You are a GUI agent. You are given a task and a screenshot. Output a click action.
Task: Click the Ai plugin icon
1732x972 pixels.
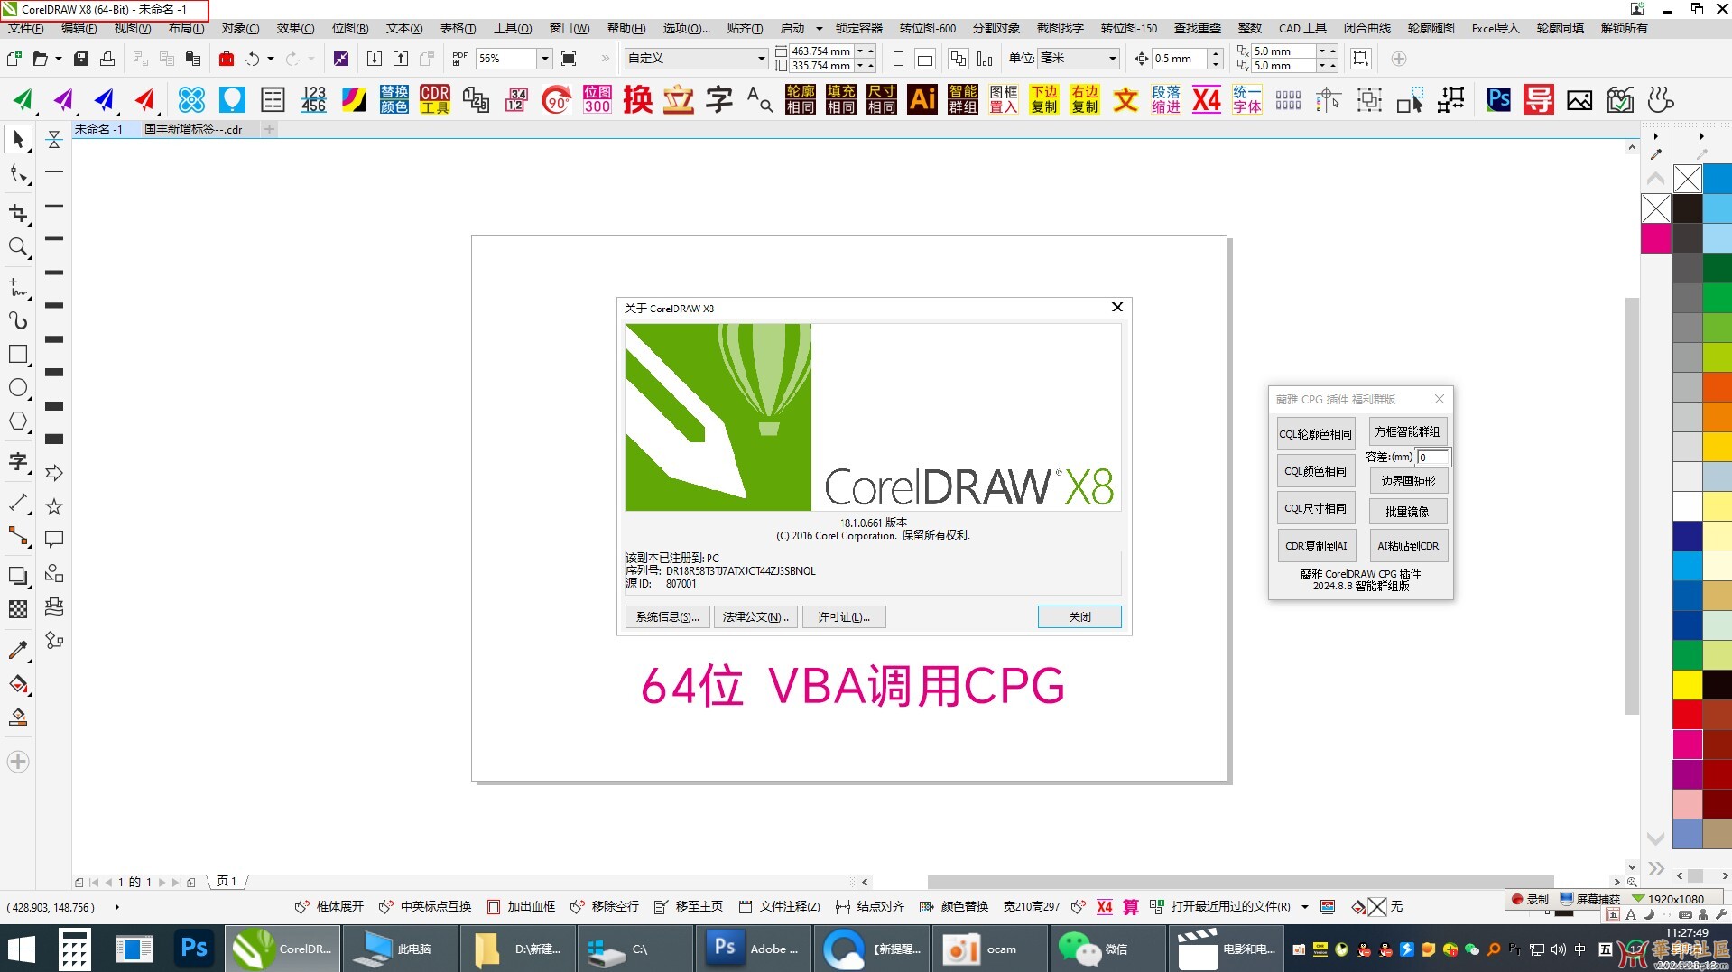tap(922, 99)
